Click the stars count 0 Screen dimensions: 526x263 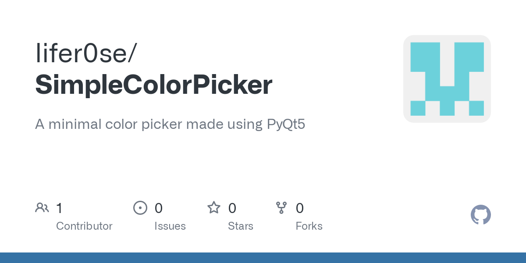[x=232, y=208]
